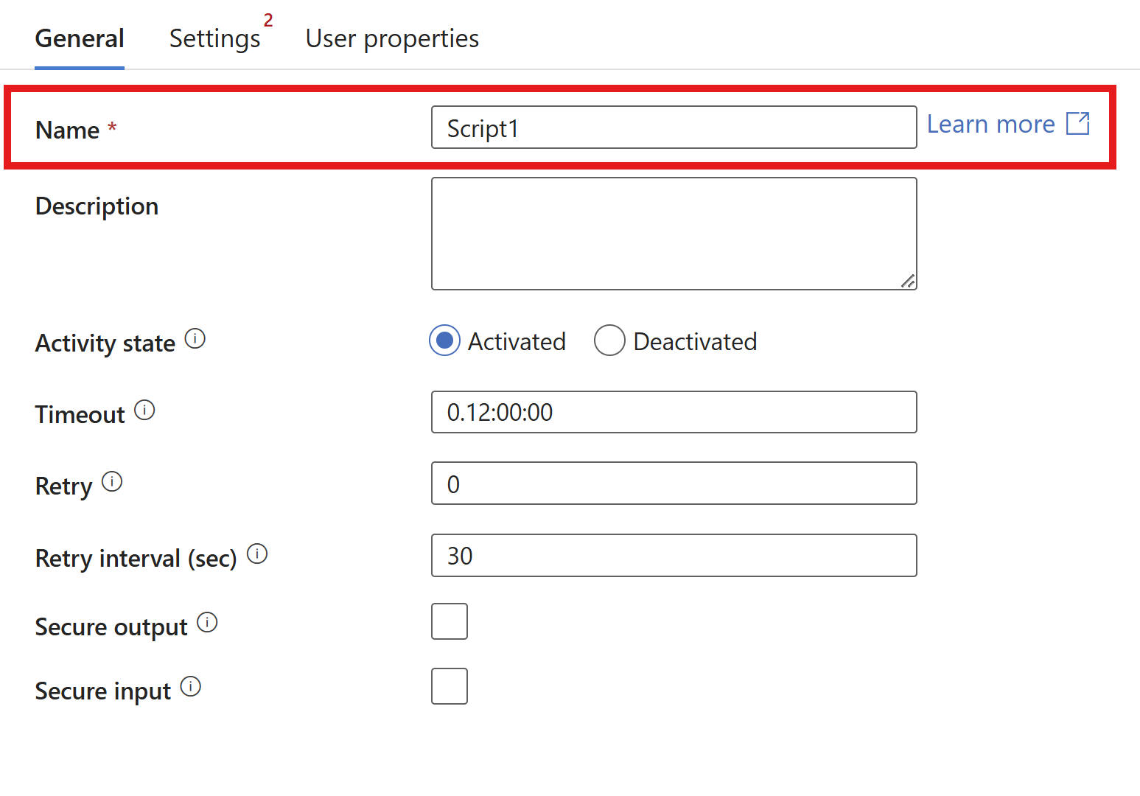Click the Activity state info icon
The width and height of the screenshot is (1140, 796).
(x=195, y=338)
